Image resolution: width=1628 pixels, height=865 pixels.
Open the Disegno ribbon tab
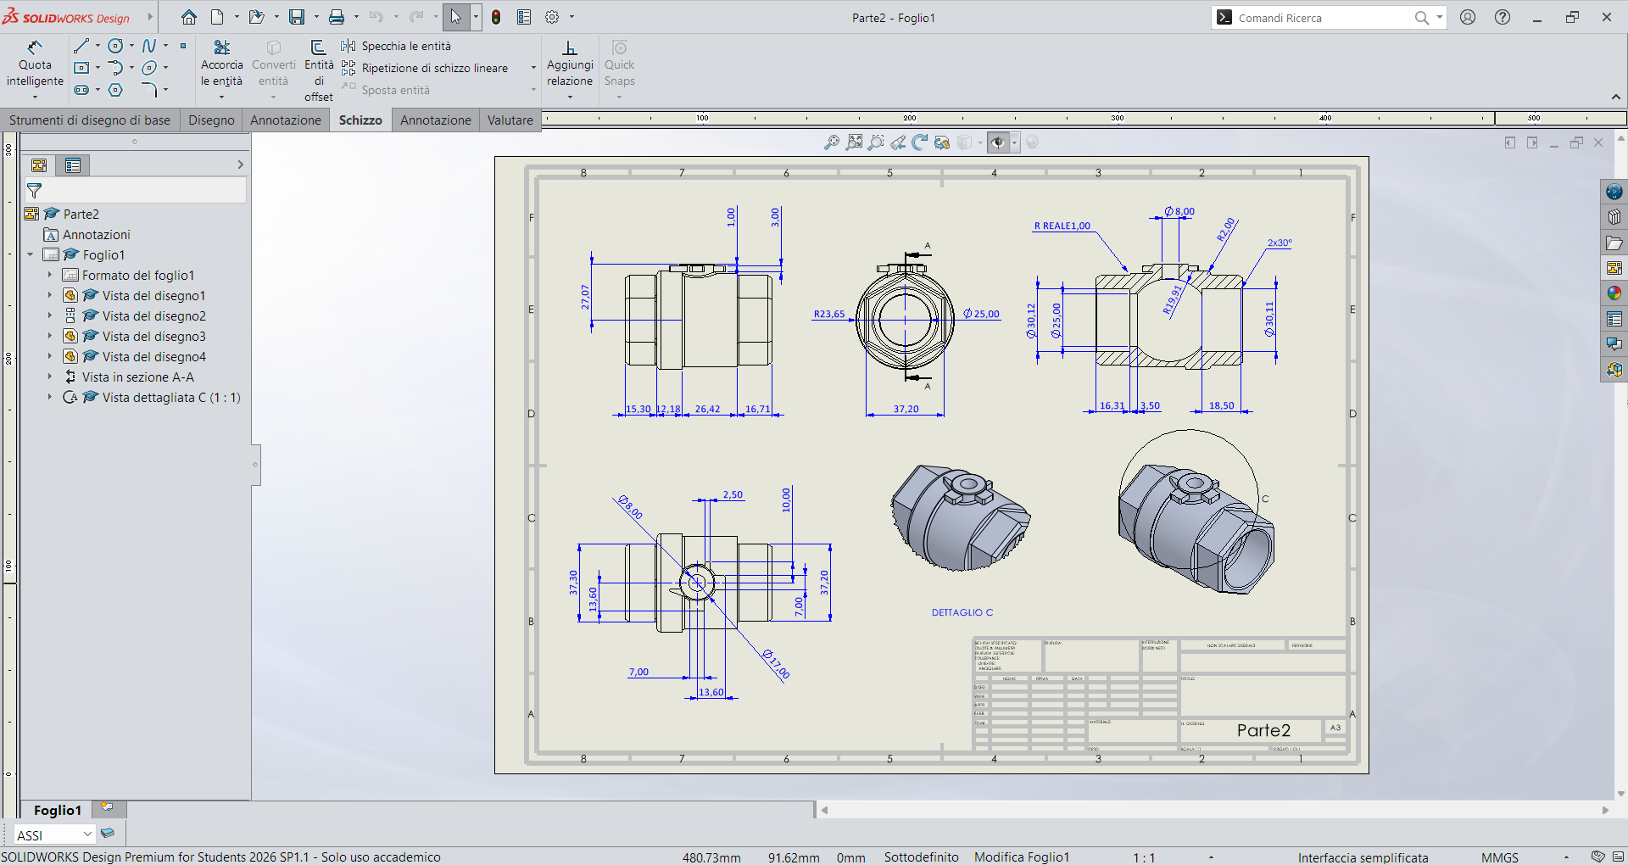(x=211, y=120)
